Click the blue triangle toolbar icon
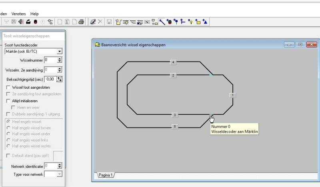Screen dimensions: 320x187 (205, 22)
